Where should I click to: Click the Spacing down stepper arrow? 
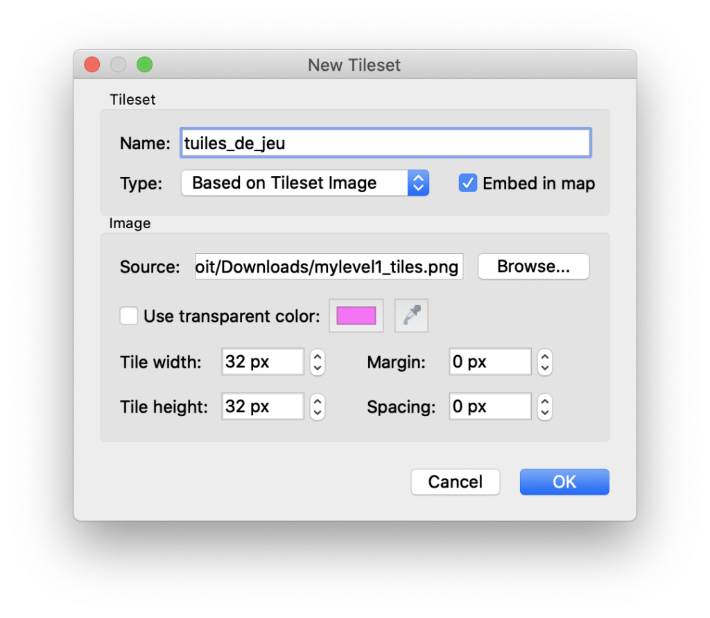(x=544, y=411)
